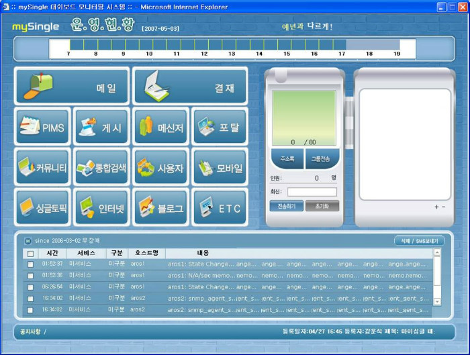Click the 서비스 column header
470x355 pixels.
[x=86, y=253]
